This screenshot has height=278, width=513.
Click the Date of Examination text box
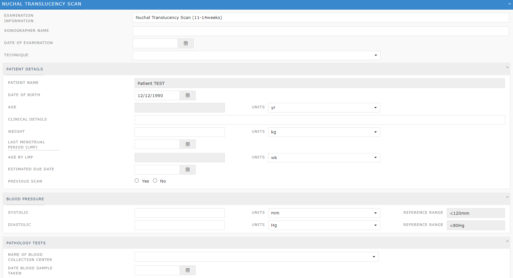(x=155, y=43)
